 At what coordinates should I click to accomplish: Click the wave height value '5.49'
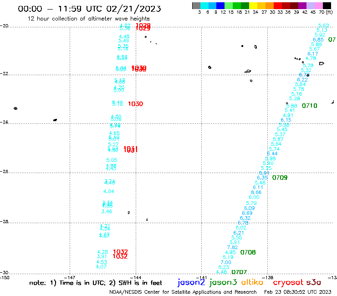pos(123,41)
